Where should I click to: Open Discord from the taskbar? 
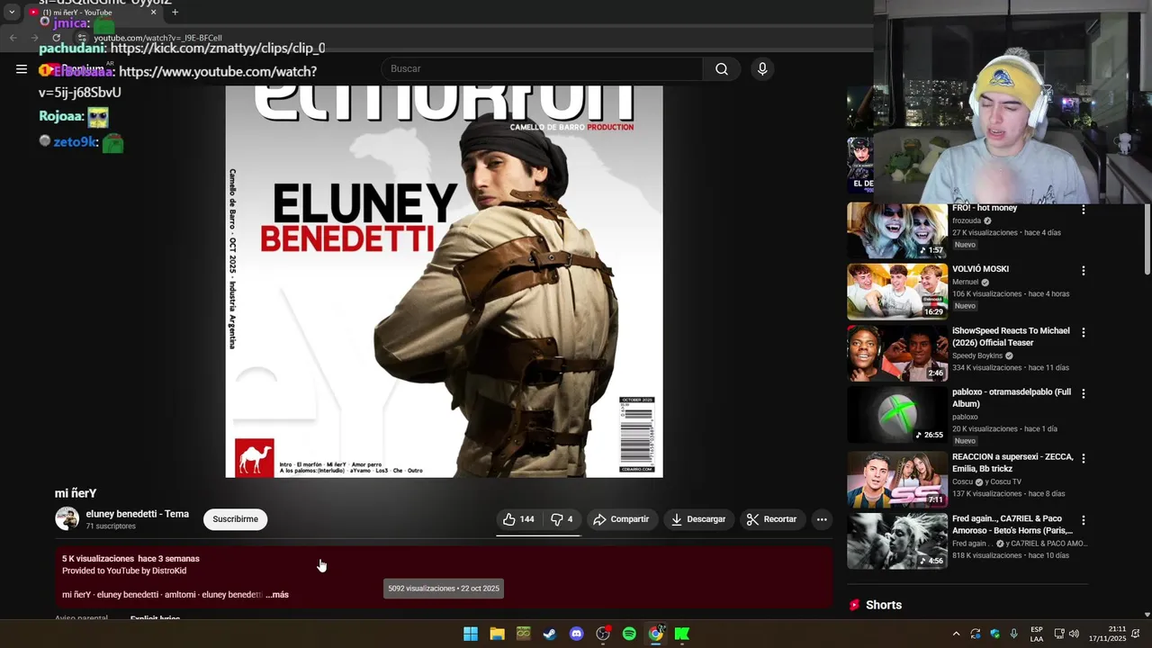[x=576, y=634]
